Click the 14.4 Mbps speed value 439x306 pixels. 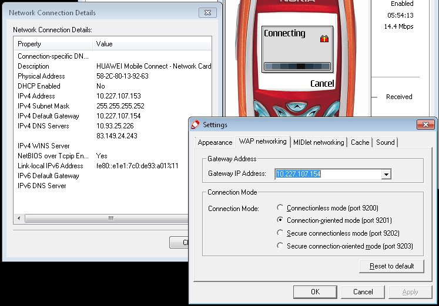tap(398, 26)
